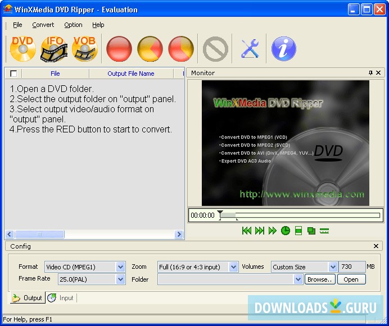This screenshot has width=389, height=326.
Task: Click the green split-frame icon
Action: (x=298, y=231)
